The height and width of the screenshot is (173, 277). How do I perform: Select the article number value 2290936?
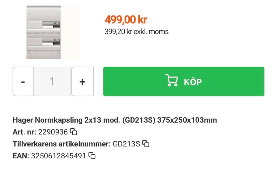click(53, 132)
